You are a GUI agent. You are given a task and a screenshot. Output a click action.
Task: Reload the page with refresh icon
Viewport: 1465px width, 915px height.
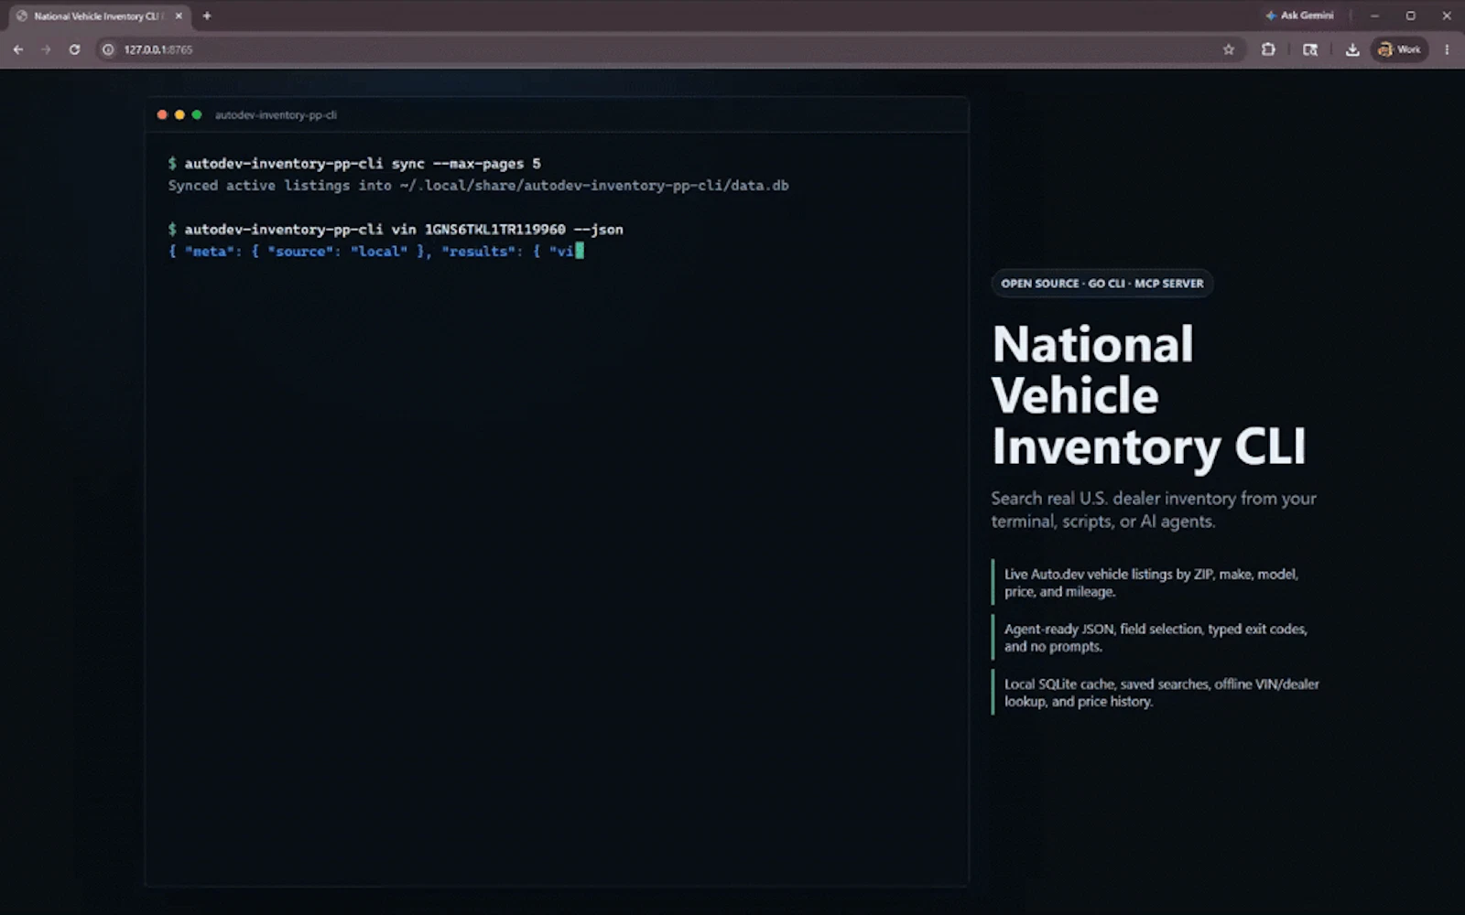coord(74,49)
